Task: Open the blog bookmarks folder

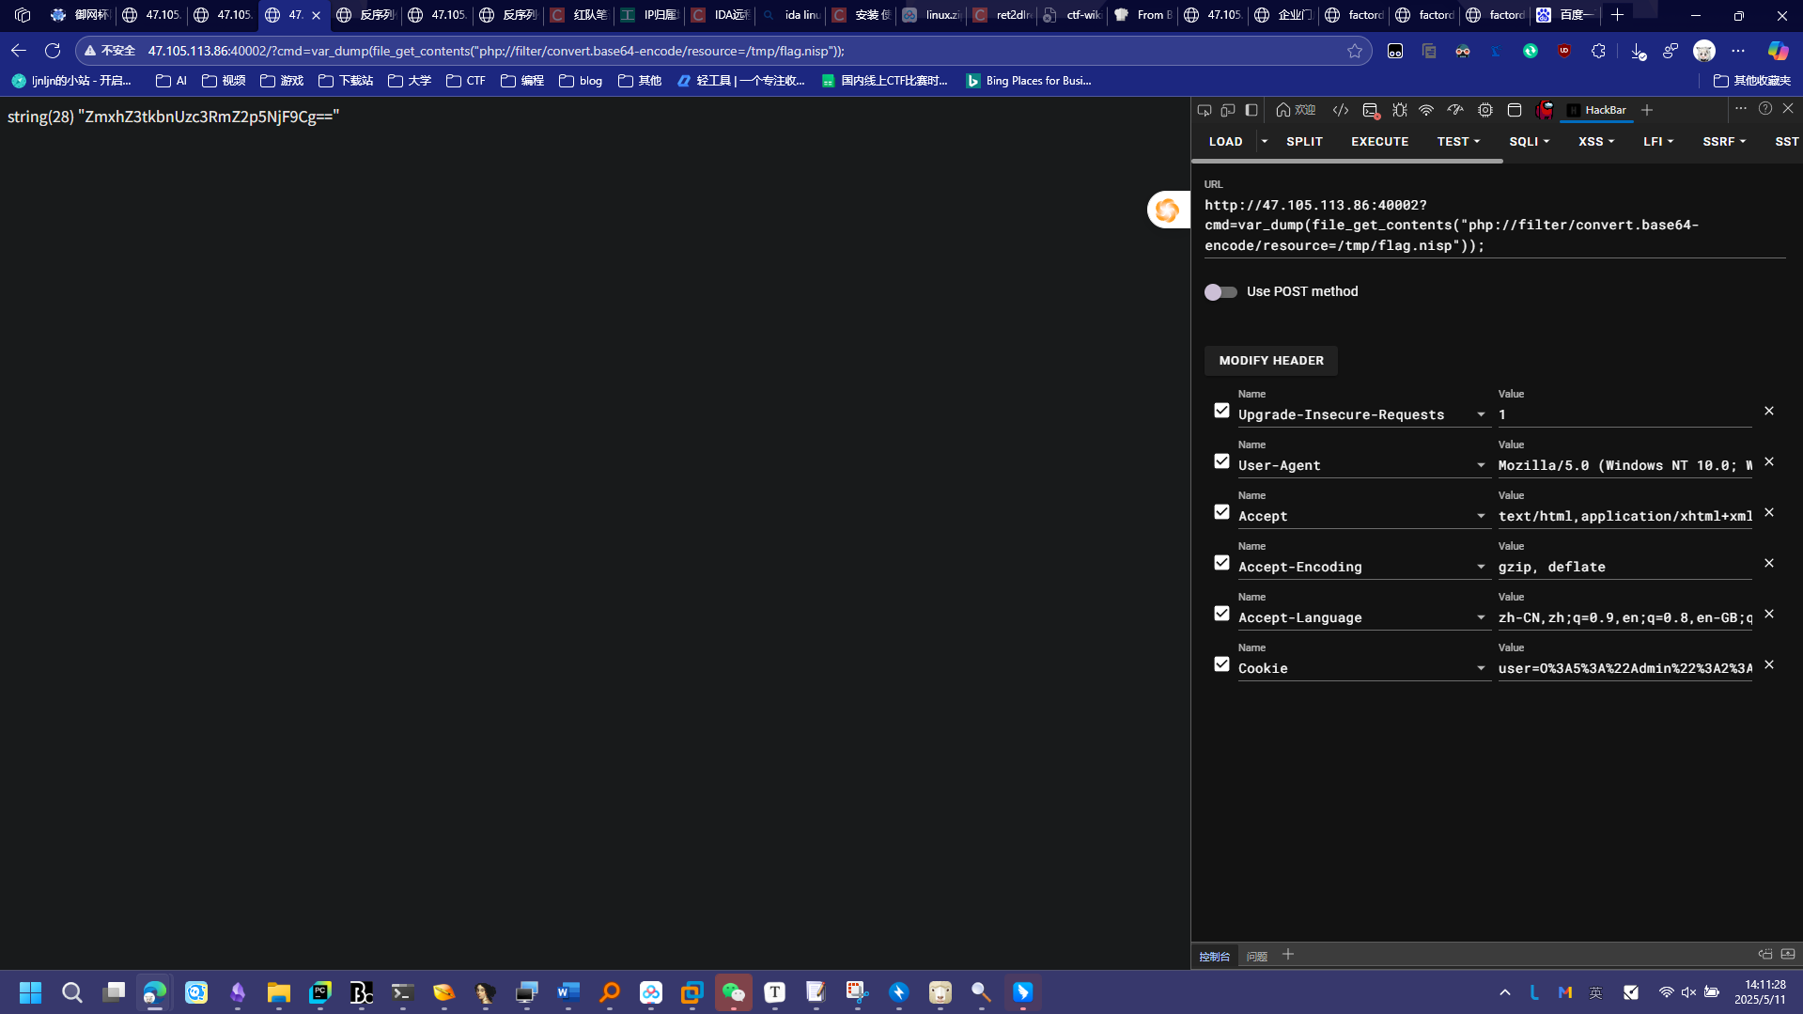Action: click(x=581, y=81)
